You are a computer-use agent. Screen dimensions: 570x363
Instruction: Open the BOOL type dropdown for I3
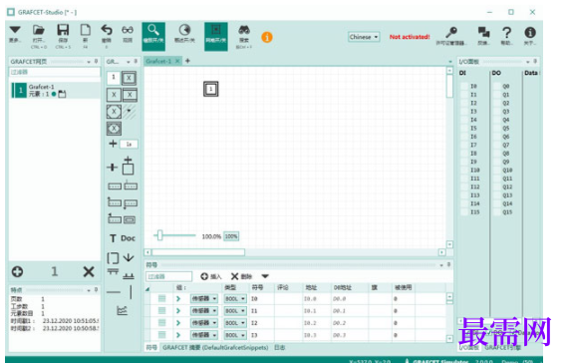[235, 335]
